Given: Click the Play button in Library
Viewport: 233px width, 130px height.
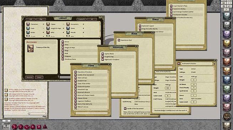Looking at the screenshot, I should coord(41,19).
